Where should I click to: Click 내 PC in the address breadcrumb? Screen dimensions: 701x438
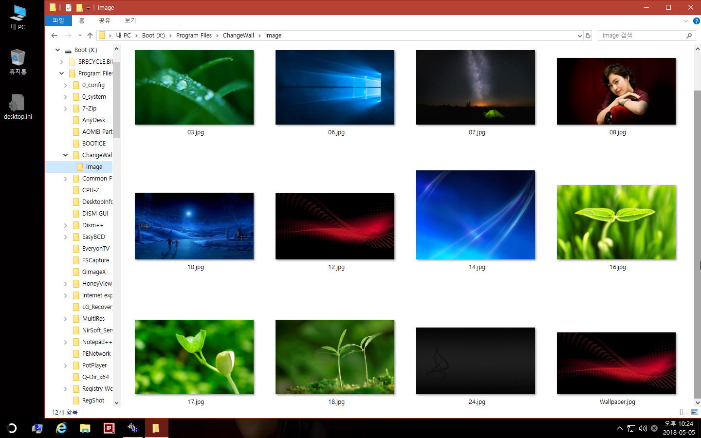[123, 36]
